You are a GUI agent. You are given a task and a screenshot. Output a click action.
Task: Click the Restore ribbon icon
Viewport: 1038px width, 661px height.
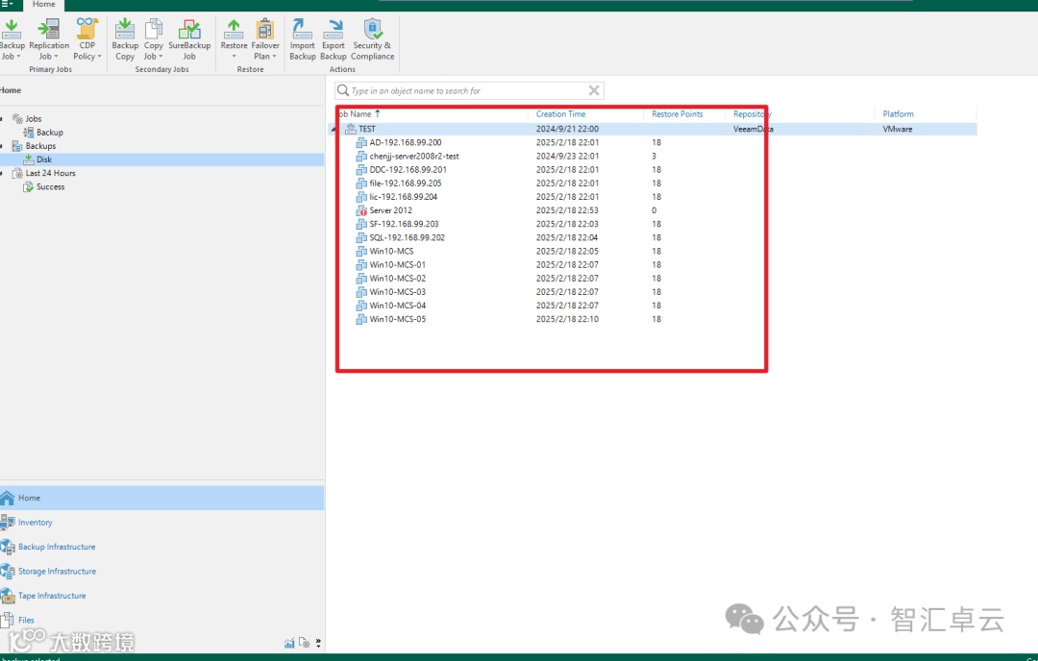[234, 29]
